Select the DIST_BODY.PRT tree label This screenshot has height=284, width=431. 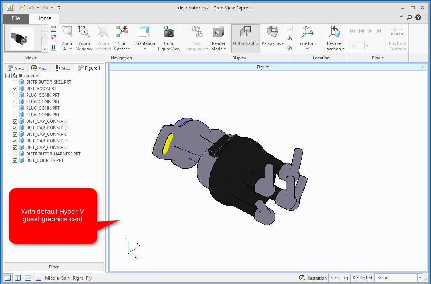[41, 89]
